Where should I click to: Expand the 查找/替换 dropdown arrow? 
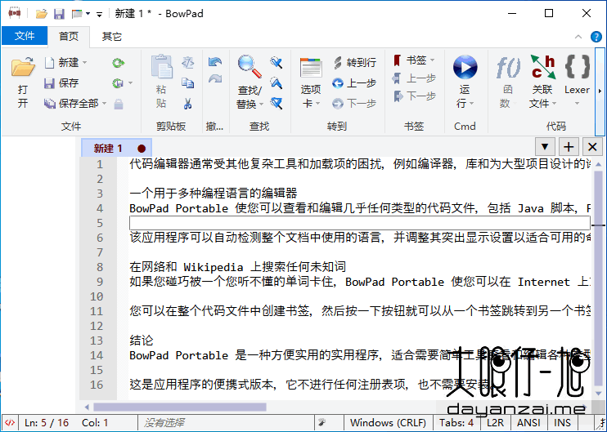(261, 104)
